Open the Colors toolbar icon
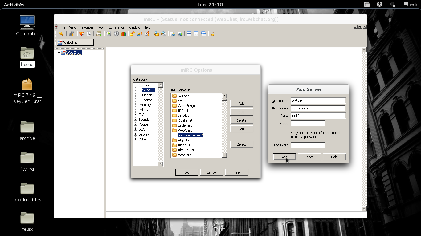 point(124,34)
